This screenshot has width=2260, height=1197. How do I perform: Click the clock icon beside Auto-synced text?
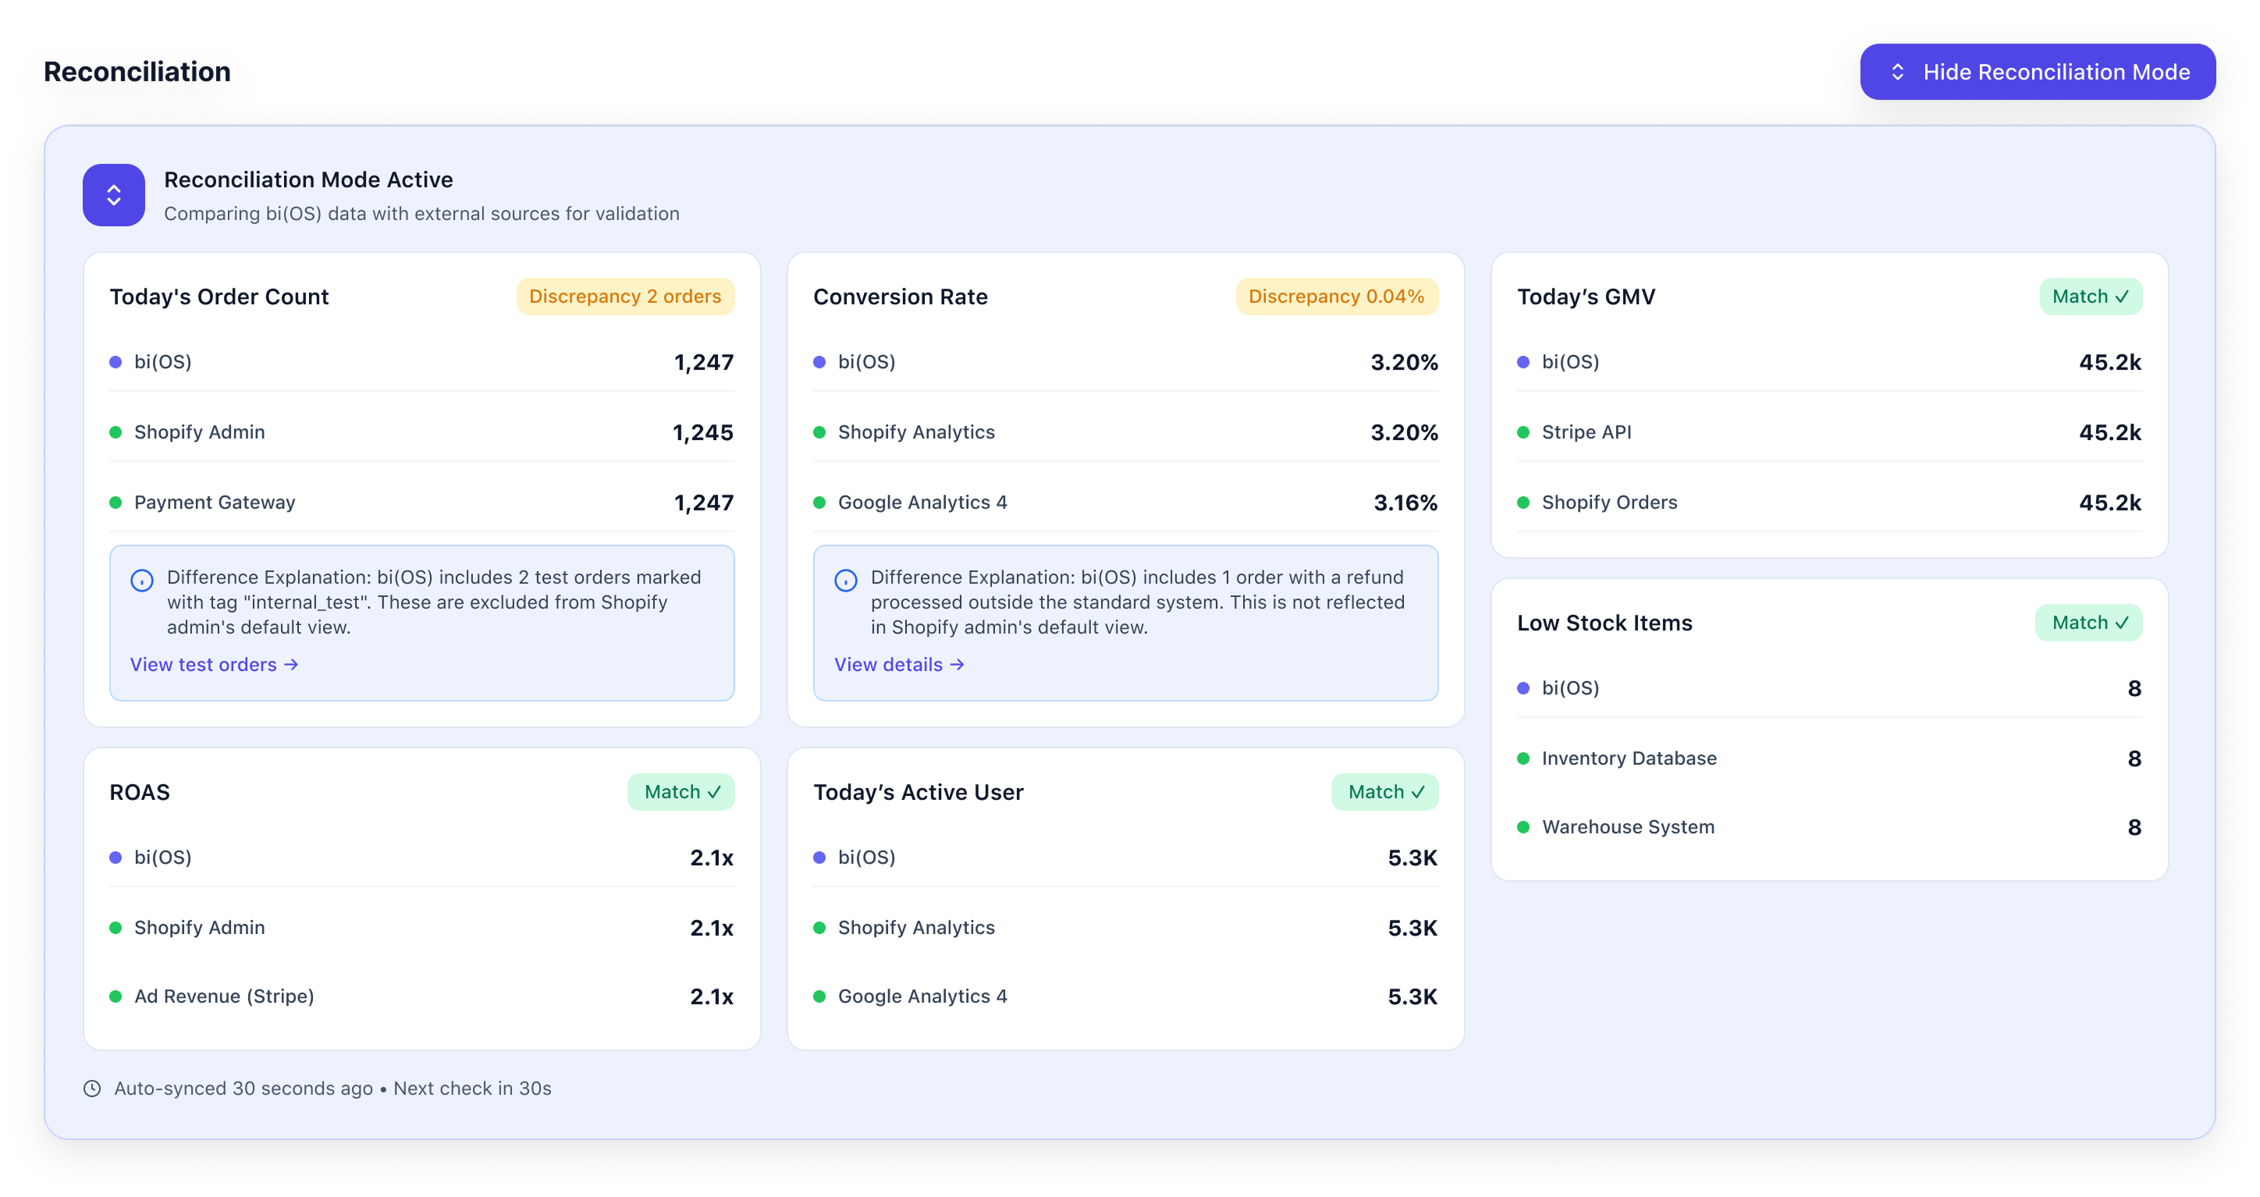tap(92, 1089)
